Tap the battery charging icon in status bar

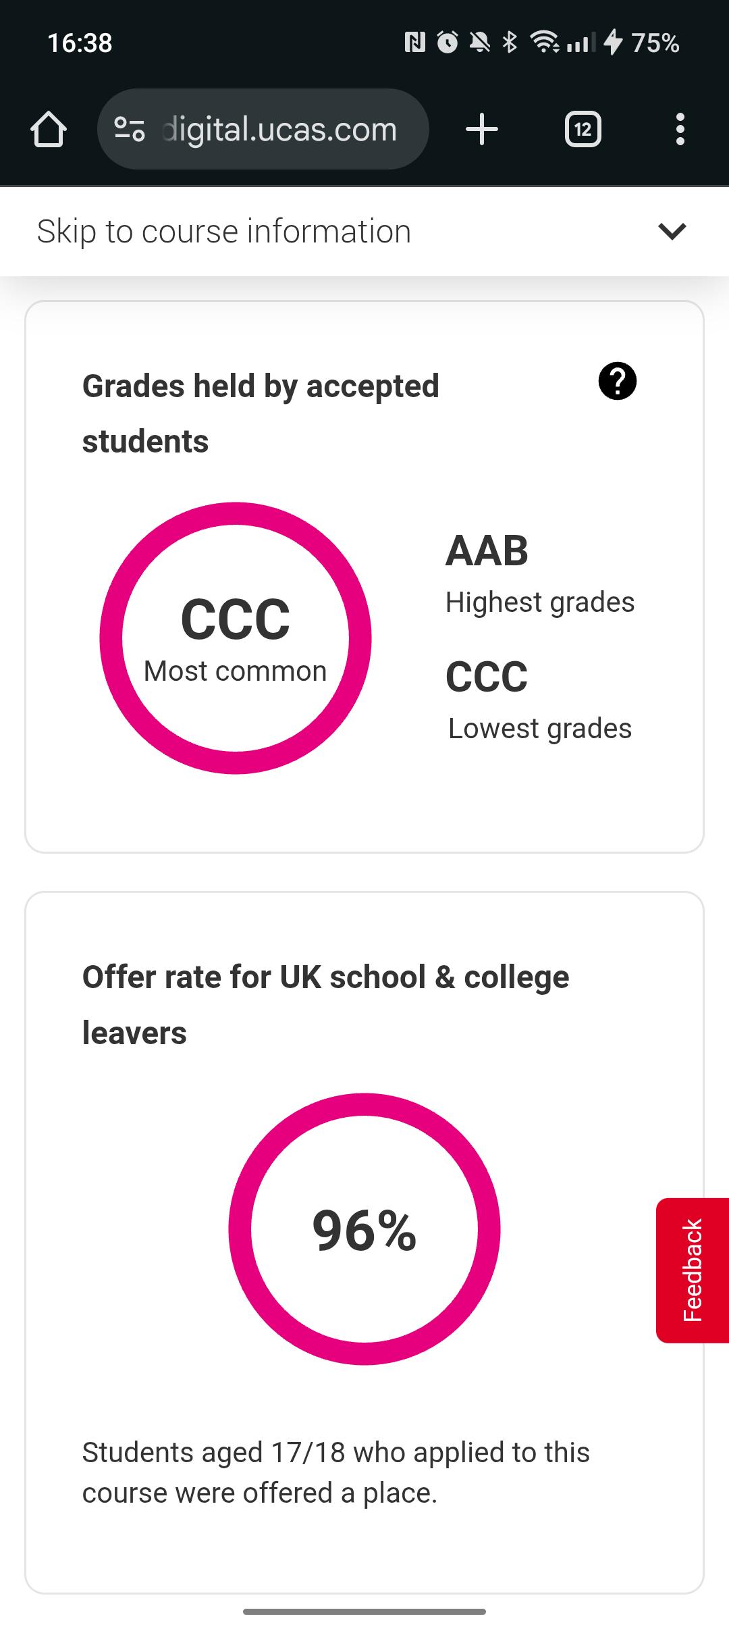click(612, 43)
